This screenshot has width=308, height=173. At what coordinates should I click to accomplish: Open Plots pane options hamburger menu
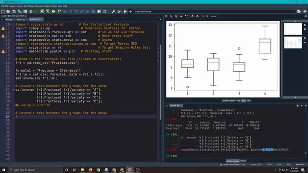[x=306, y=16]
